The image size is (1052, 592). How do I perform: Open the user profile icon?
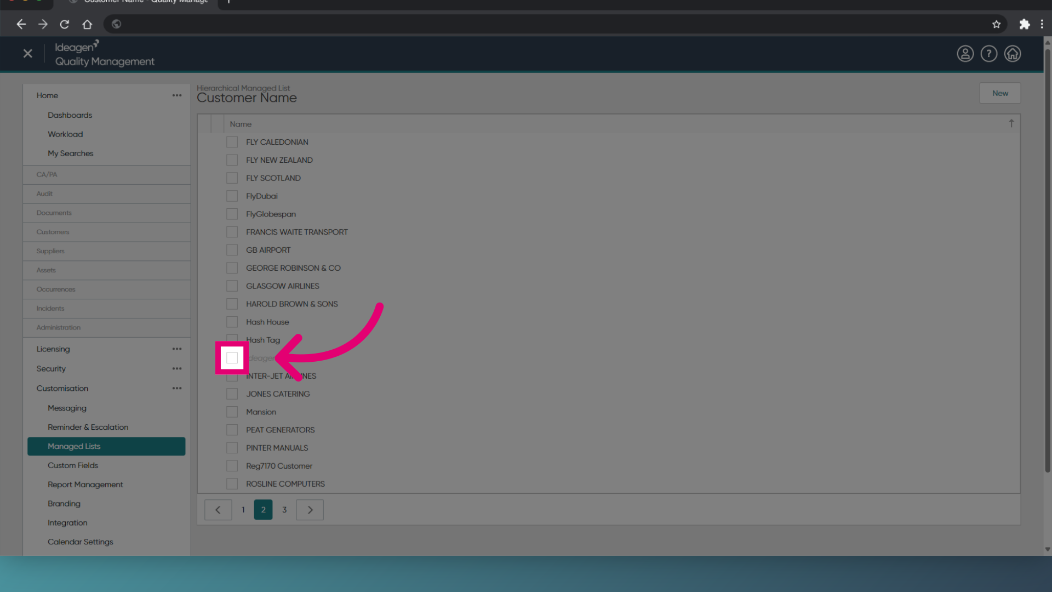point(965,54)
